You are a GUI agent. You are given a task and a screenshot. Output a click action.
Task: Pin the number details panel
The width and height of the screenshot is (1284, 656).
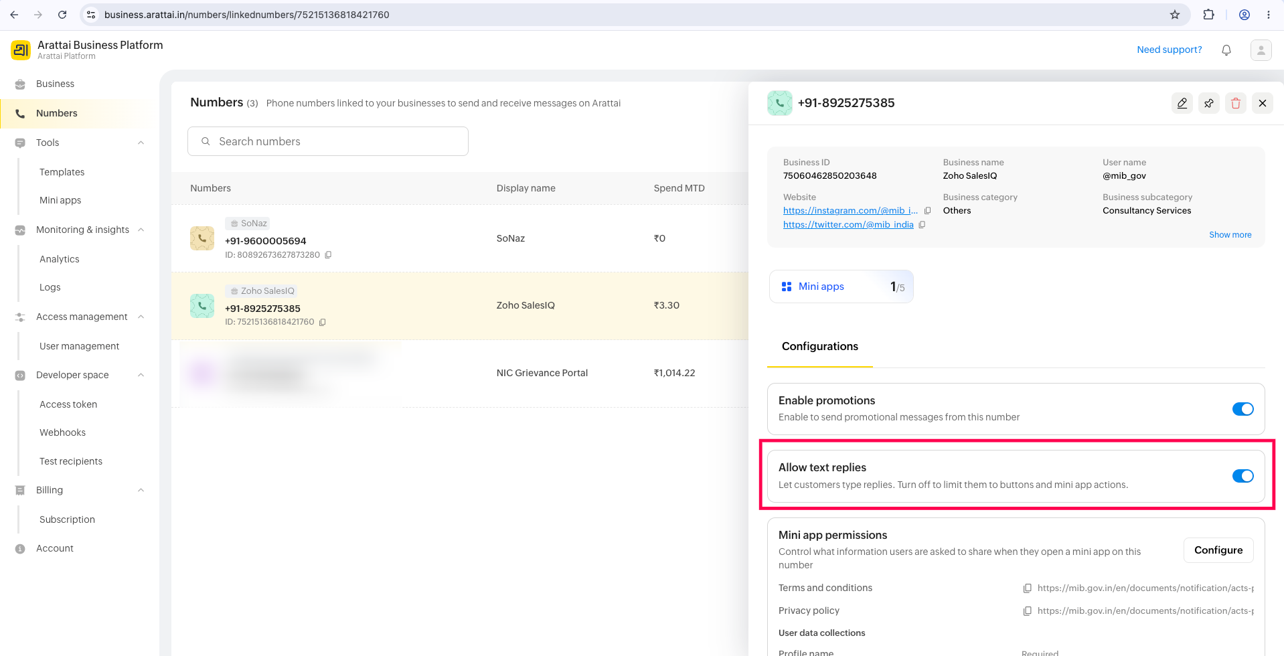[1209, 103]
